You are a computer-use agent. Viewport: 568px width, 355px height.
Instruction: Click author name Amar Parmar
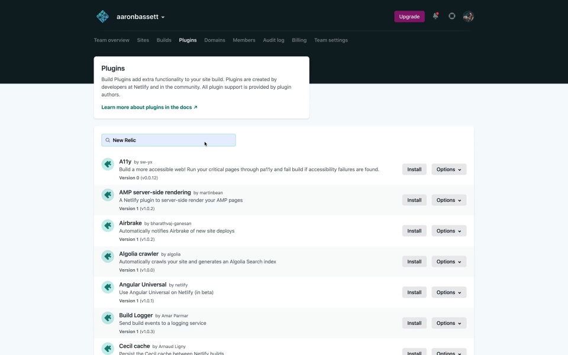tap(175, 316)
